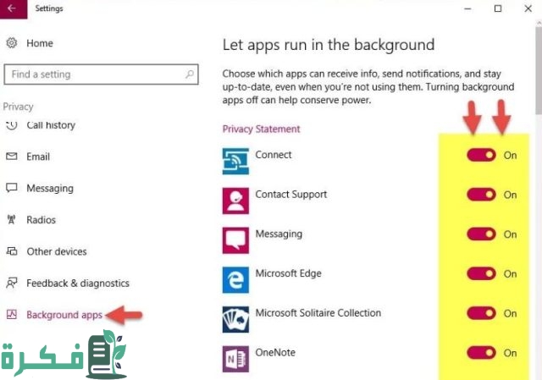Click the Messaging app icon in list
This screenshot has width=542, height=380.
click(x=235, y=240)
